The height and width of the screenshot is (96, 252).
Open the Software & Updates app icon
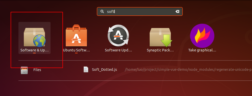coord(35,37)
